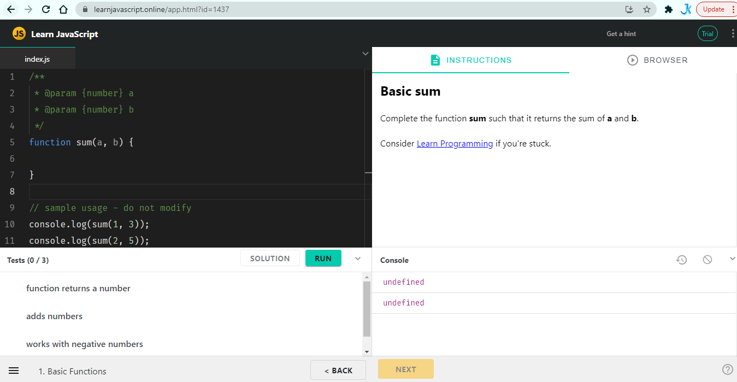Collapse the editor panel chevron

tap(365, 54)
